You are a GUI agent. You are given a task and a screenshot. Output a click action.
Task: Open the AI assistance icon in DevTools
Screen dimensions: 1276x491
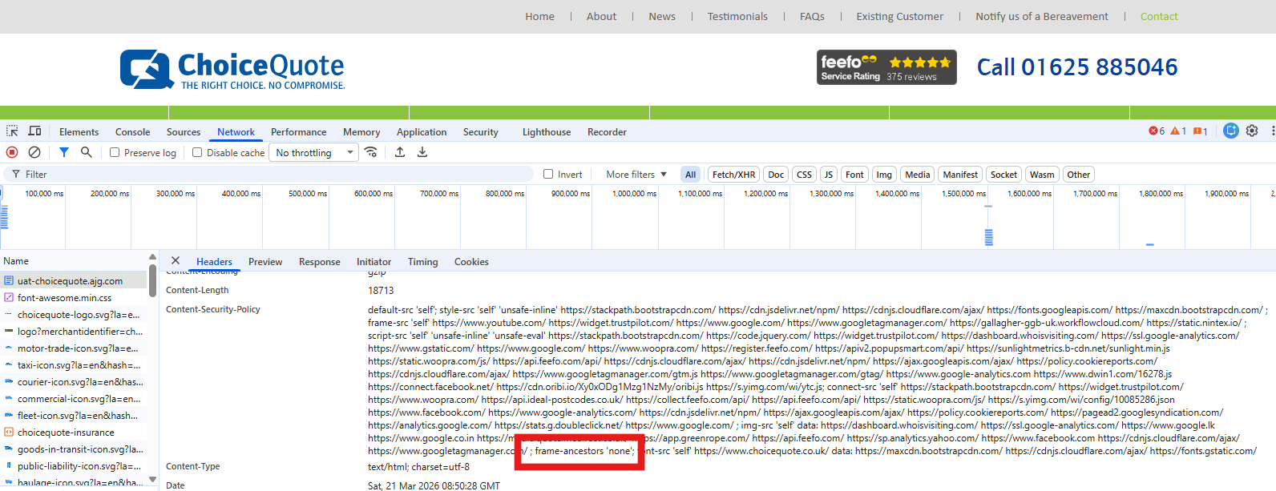click(1231, 131)
